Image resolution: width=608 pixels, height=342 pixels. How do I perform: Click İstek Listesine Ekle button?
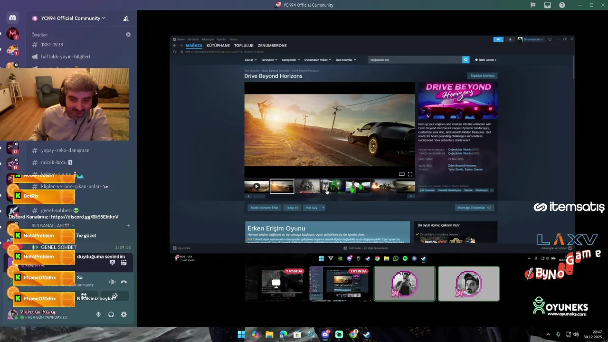[265, 208]
